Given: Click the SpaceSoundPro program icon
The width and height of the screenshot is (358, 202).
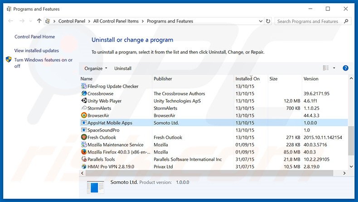Looking at the screenshot, I should point(84,130).
